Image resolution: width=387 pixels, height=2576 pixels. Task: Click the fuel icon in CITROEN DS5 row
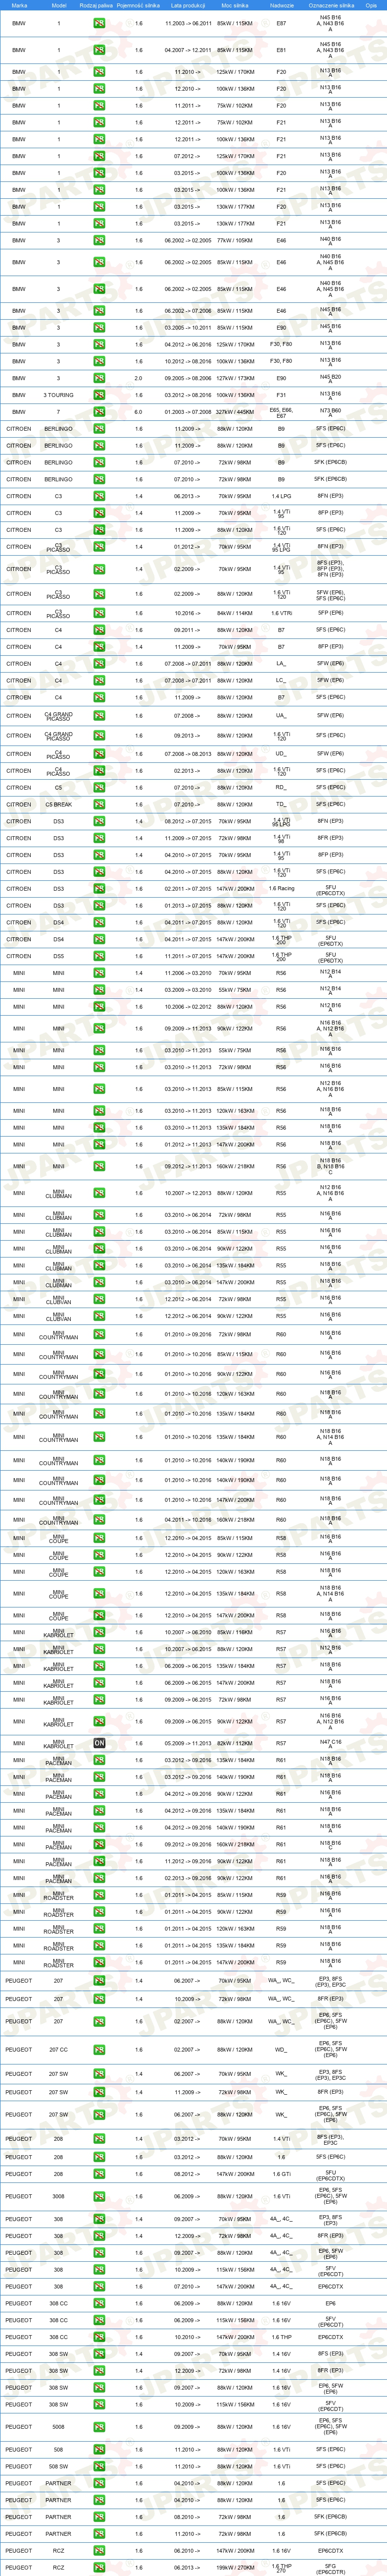click(100, 957)
